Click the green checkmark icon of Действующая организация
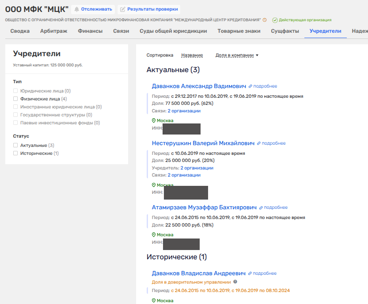The height and width of the screenshot is (304, 368). [275, 20]
